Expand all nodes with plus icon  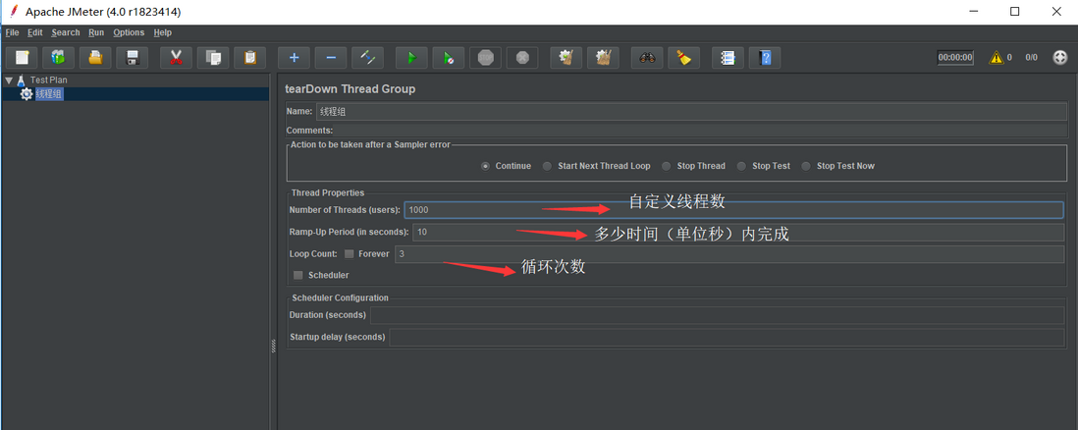tap(295, 58)
